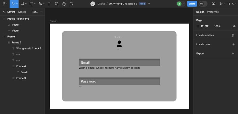Image resolution: width=238 pixels, height=114 pixels.
Task: Open the user avatar dropdown chevron
Action: pyautogui.click(x=183, y=4)
